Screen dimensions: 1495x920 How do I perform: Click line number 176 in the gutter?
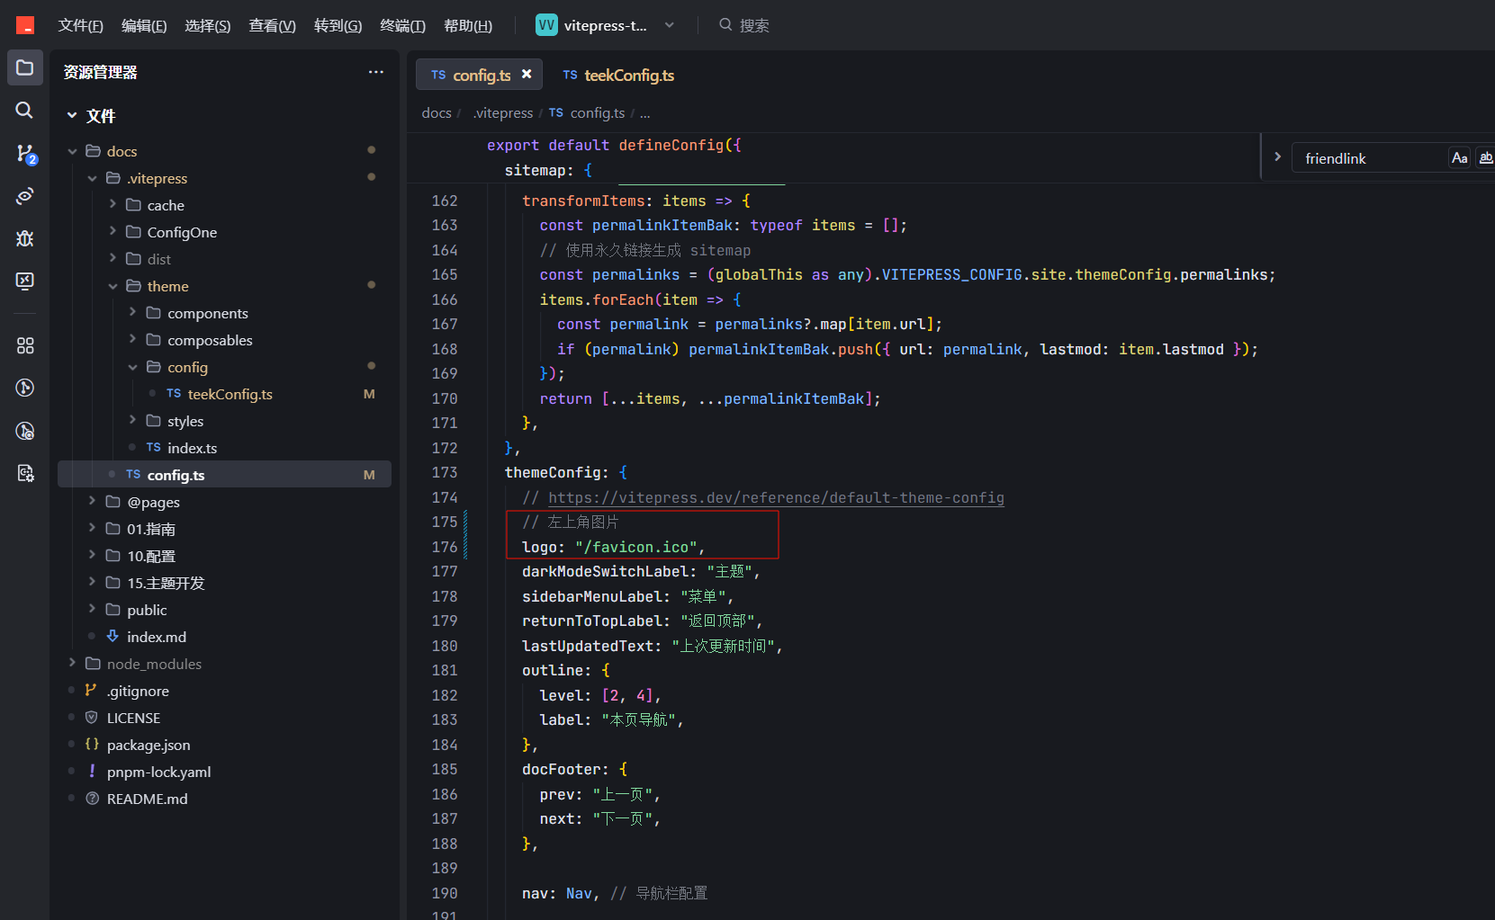tap(445, 547)
